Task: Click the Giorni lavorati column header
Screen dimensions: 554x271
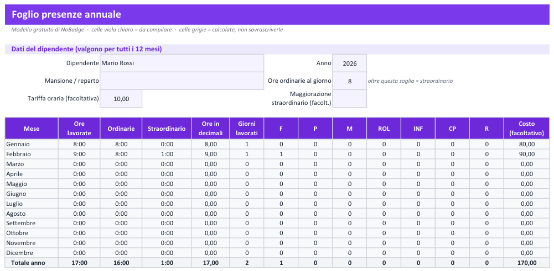Action: [x=247, y=129]
